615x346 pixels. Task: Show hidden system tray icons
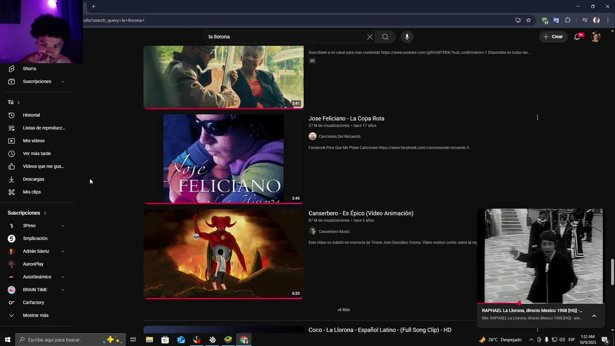pyautogui.click(x=531, y=340)
